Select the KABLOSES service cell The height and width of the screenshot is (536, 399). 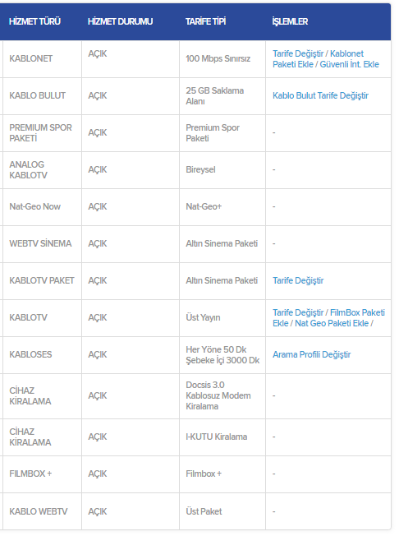click(43, 354)
